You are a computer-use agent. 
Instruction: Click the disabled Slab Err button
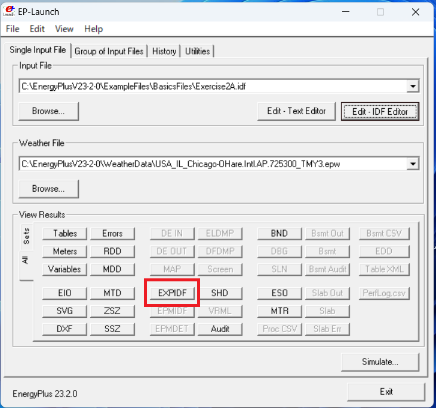(327, 329)
